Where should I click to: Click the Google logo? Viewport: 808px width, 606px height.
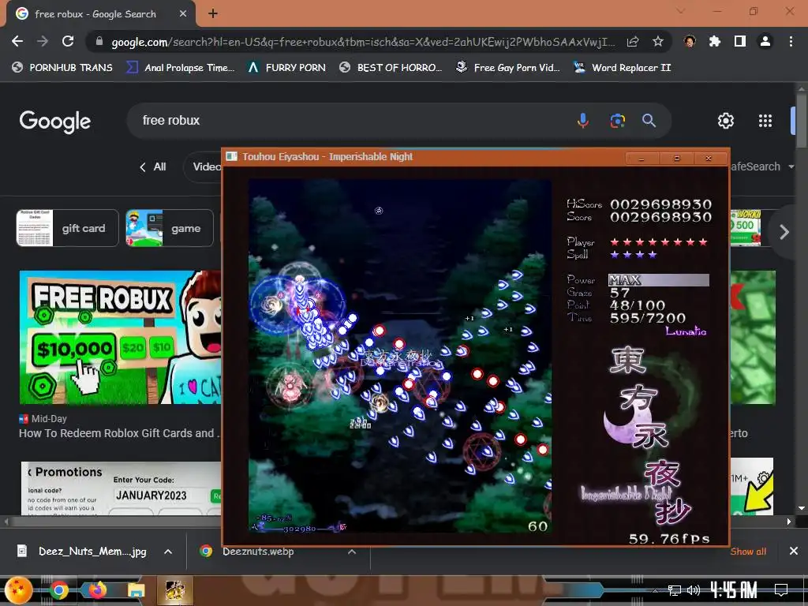[x=55, y=121]
